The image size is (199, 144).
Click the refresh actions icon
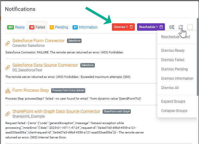point(181,27)
